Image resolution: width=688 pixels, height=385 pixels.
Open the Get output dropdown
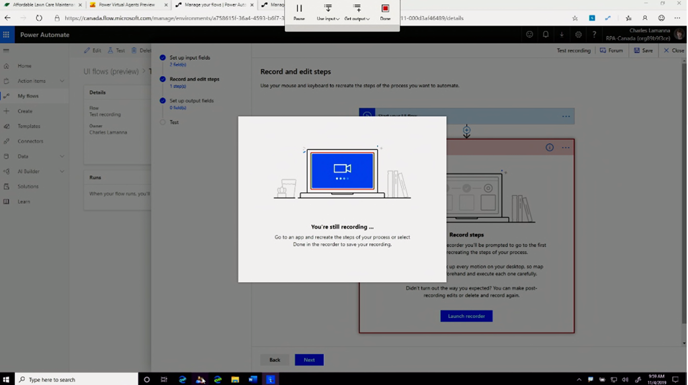357,11
